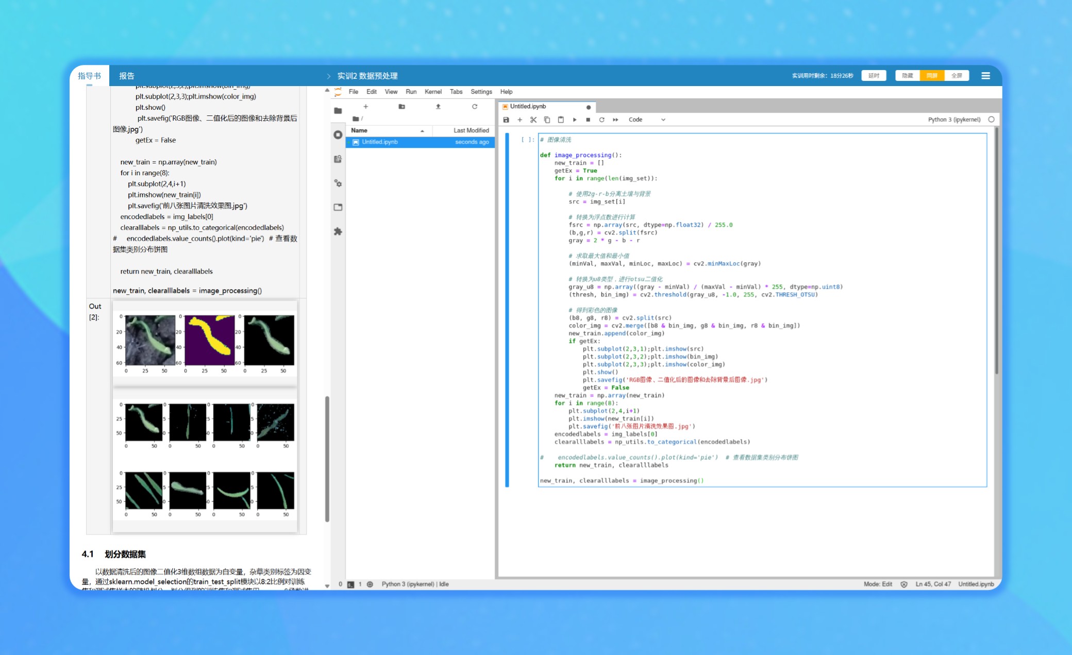Viewport: 1072px width, 655px height.
Task: Open the Extension Manager puzzle icon
Action: pyautogui.click(x=338, y=231)
